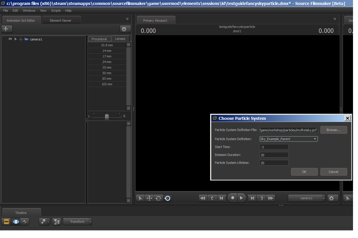
Task: Click the hourglass time tool icon in the timeline
Action: [57, 222]
